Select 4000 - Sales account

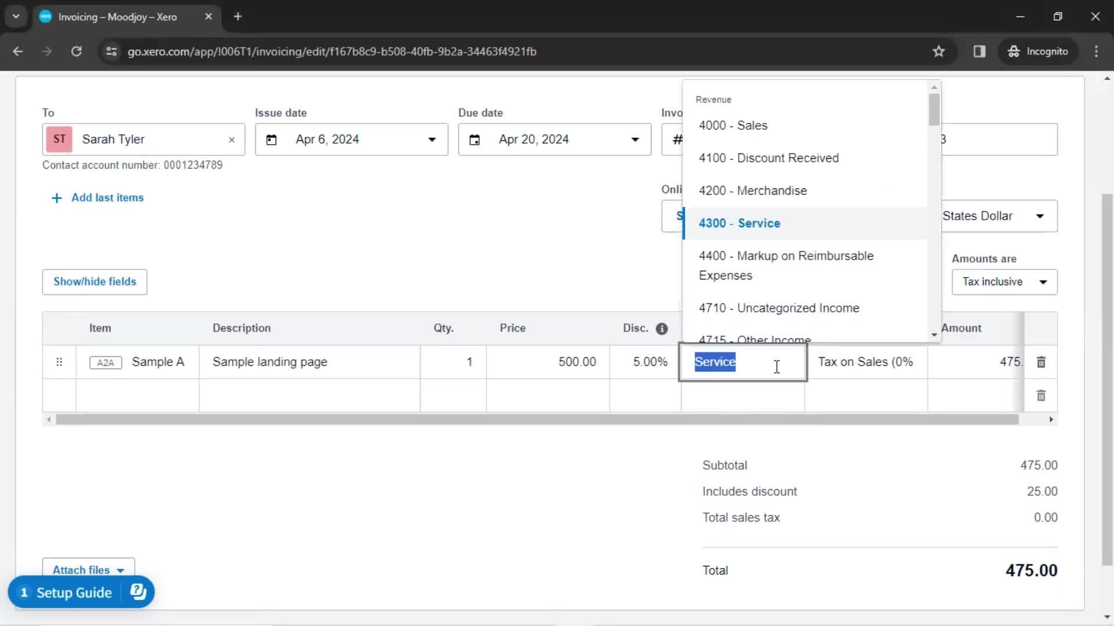tap(805, 126)
